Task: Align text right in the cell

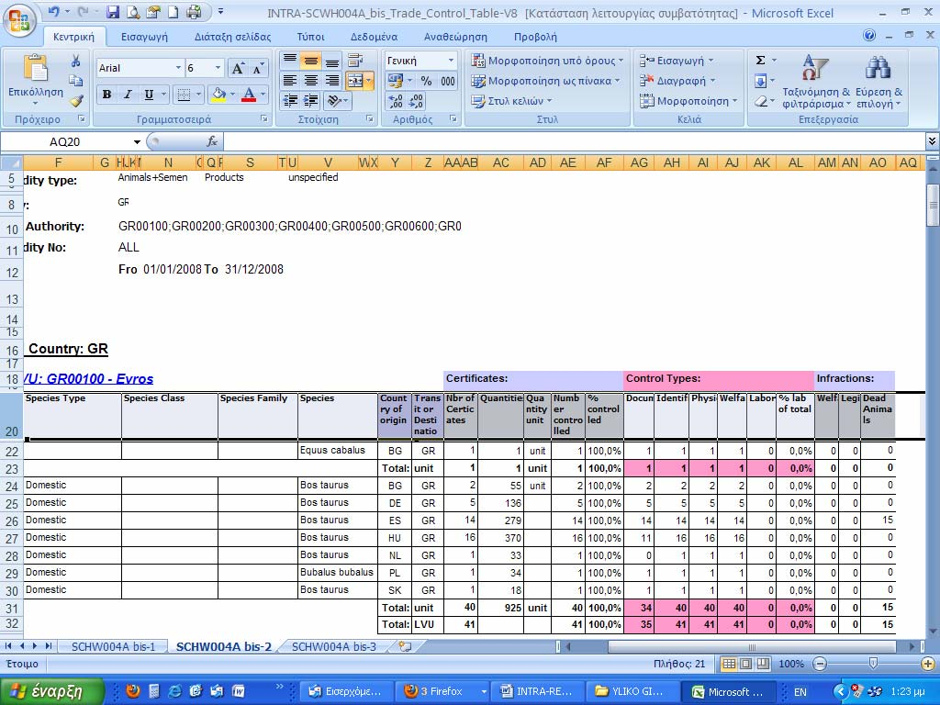Action: pos(331,81)
